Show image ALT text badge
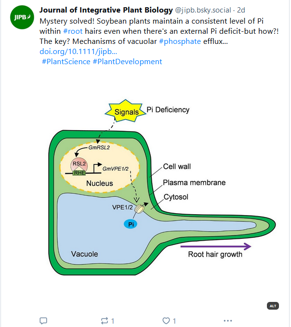Image resolution: width=291 pixels, height=327 pixels. (273, 306)
